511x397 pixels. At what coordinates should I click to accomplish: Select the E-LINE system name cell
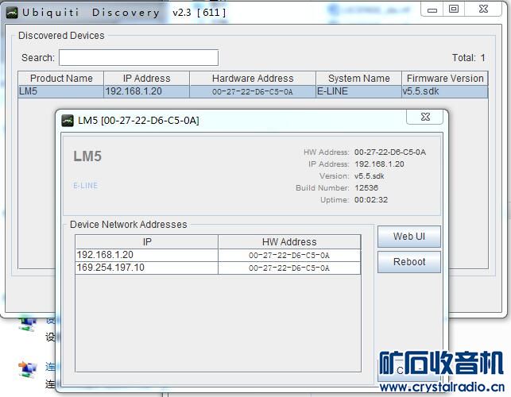point(358,91)
